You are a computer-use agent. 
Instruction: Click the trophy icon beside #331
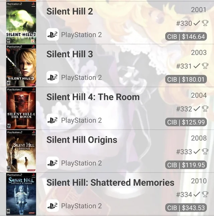205,66
